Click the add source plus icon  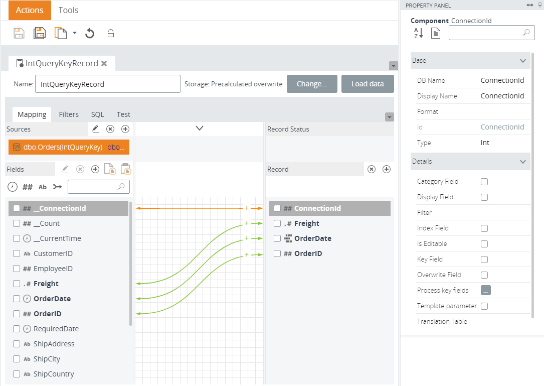point(125,129)
